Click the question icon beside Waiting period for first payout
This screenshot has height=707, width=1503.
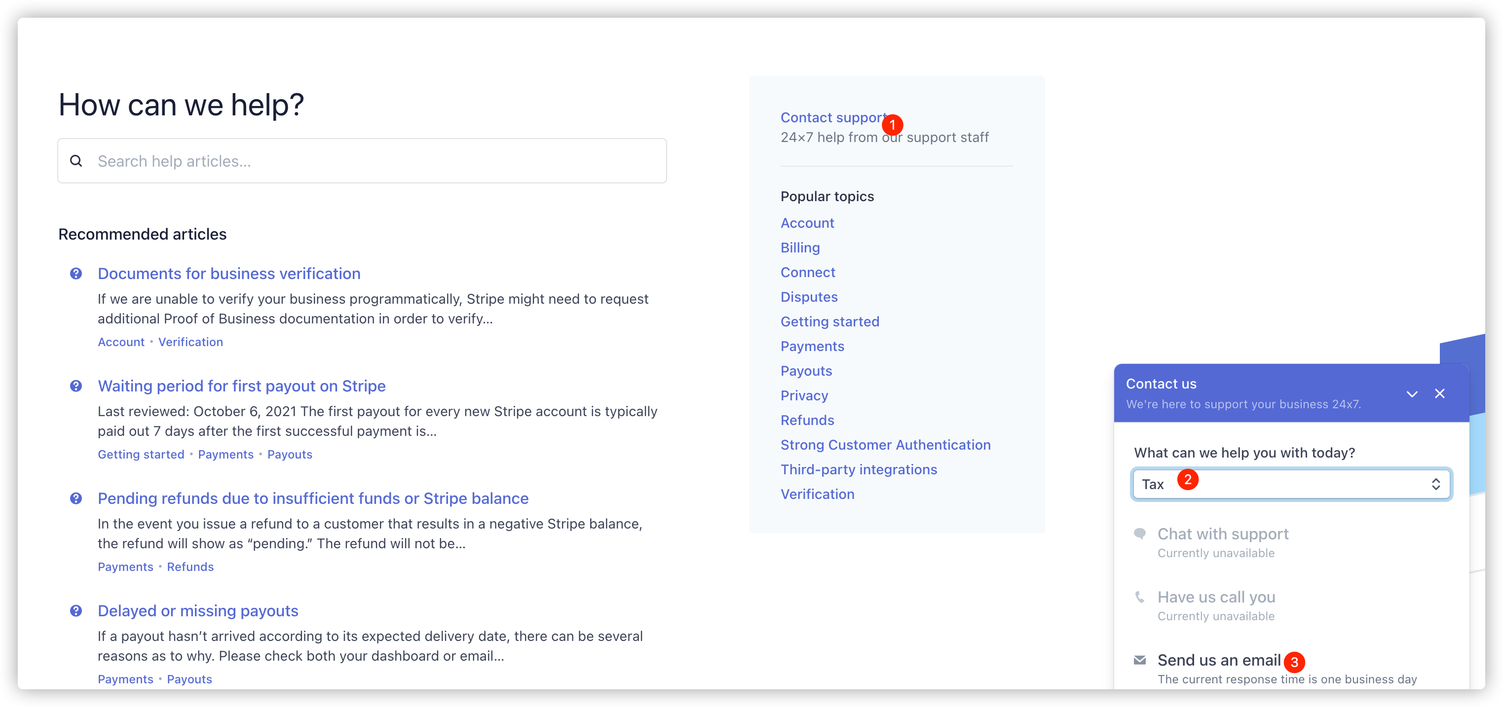pyautogui.click(x=76, y=386)
